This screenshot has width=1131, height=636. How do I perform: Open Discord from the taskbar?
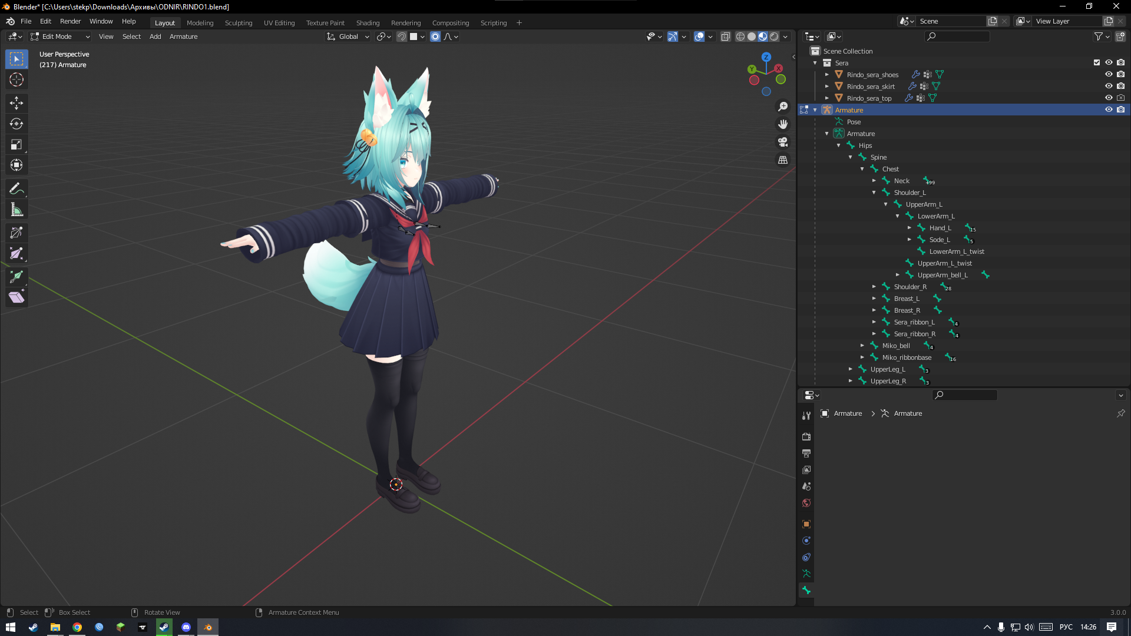(x=186, y=627)
